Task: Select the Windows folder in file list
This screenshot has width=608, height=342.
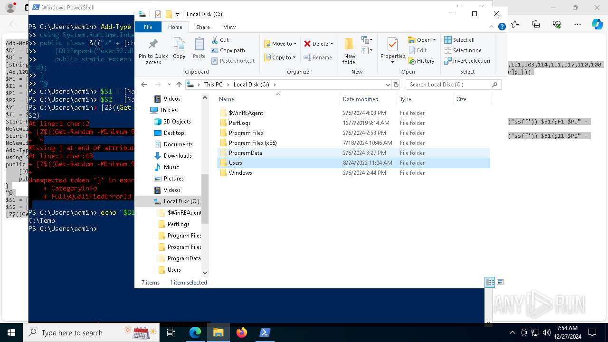Action: pyautogui.click(x=354, y=173)
